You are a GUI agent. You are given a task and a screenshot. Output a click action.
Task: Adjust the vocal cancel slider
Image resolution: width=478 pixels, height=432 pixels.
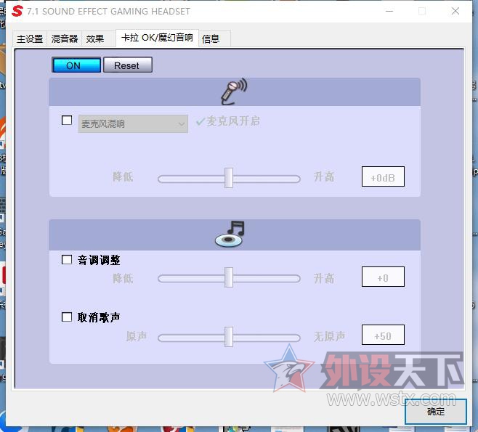click(x=229, y=337)
